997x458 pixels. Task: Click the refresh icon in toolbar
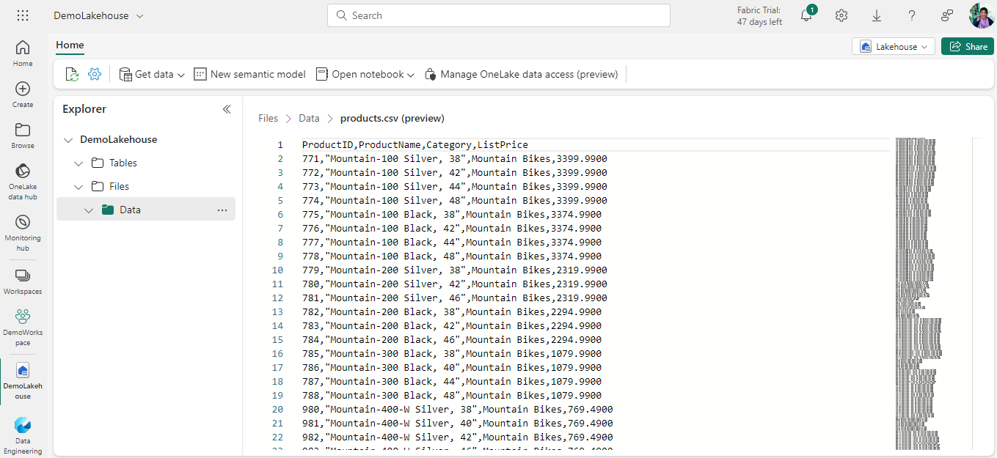(x=72, y=74)
